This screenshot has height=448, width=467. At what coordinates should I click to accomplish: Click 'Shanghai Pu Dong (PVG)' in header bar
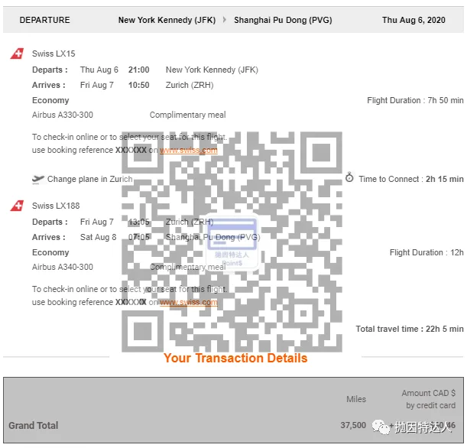pos(283,20)
